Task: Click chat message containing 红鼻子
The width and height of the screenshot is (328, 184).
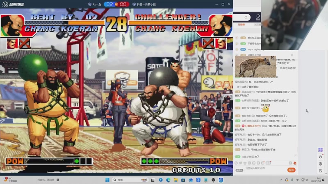Action: (x=247, y=87)
